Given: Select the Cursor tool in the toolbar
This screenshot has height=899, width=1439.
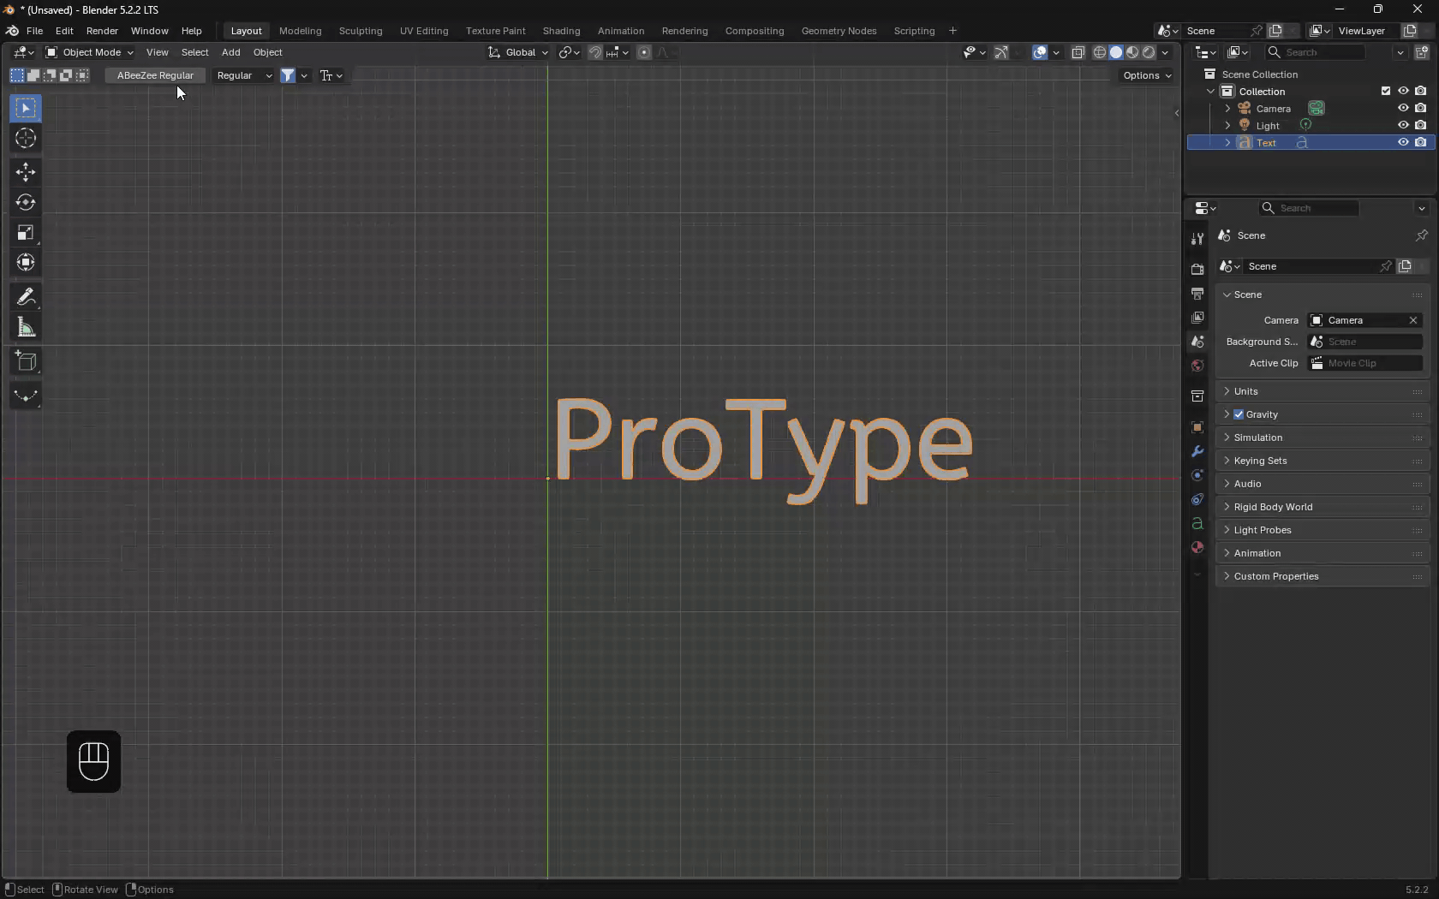Looking at the screenshot, I should click(26, 138).
